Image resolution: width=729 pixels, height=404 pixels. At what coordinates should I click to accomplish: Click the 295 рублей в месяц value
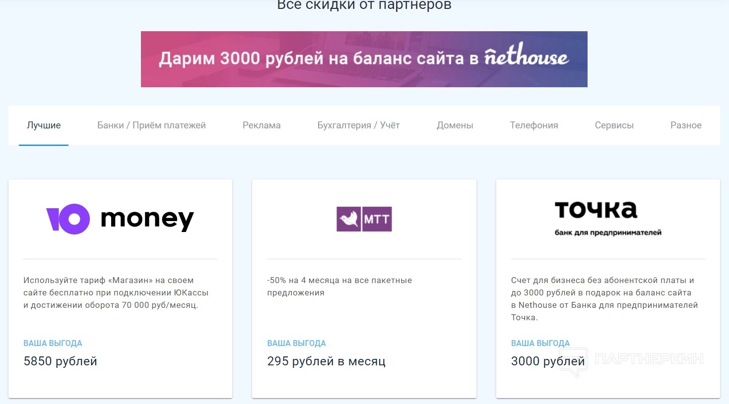point(327,361)
